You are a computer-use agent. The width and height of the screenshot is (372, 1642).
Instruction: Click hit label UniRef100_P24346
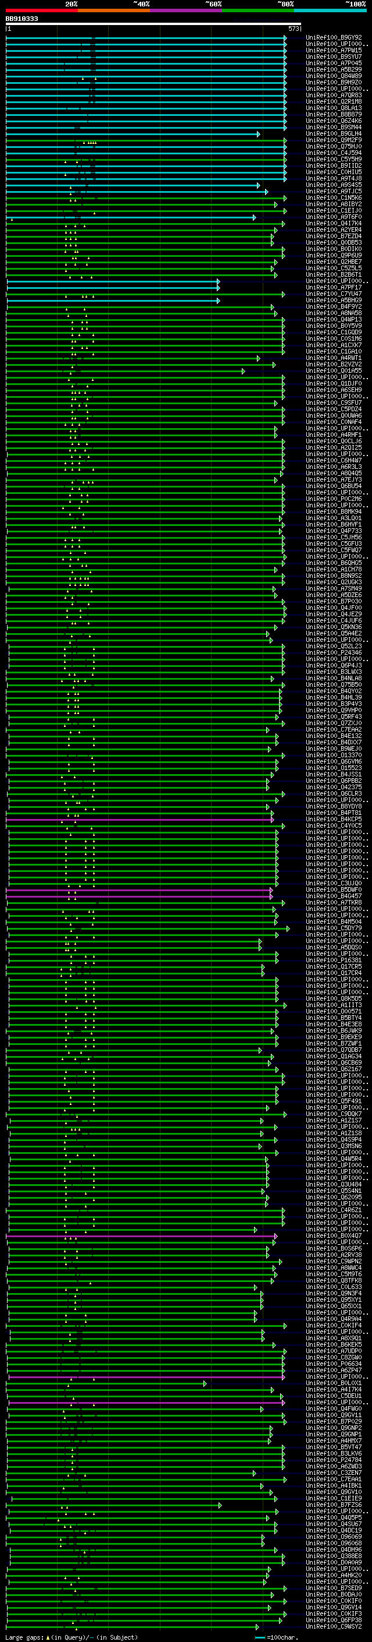[334, 653]
